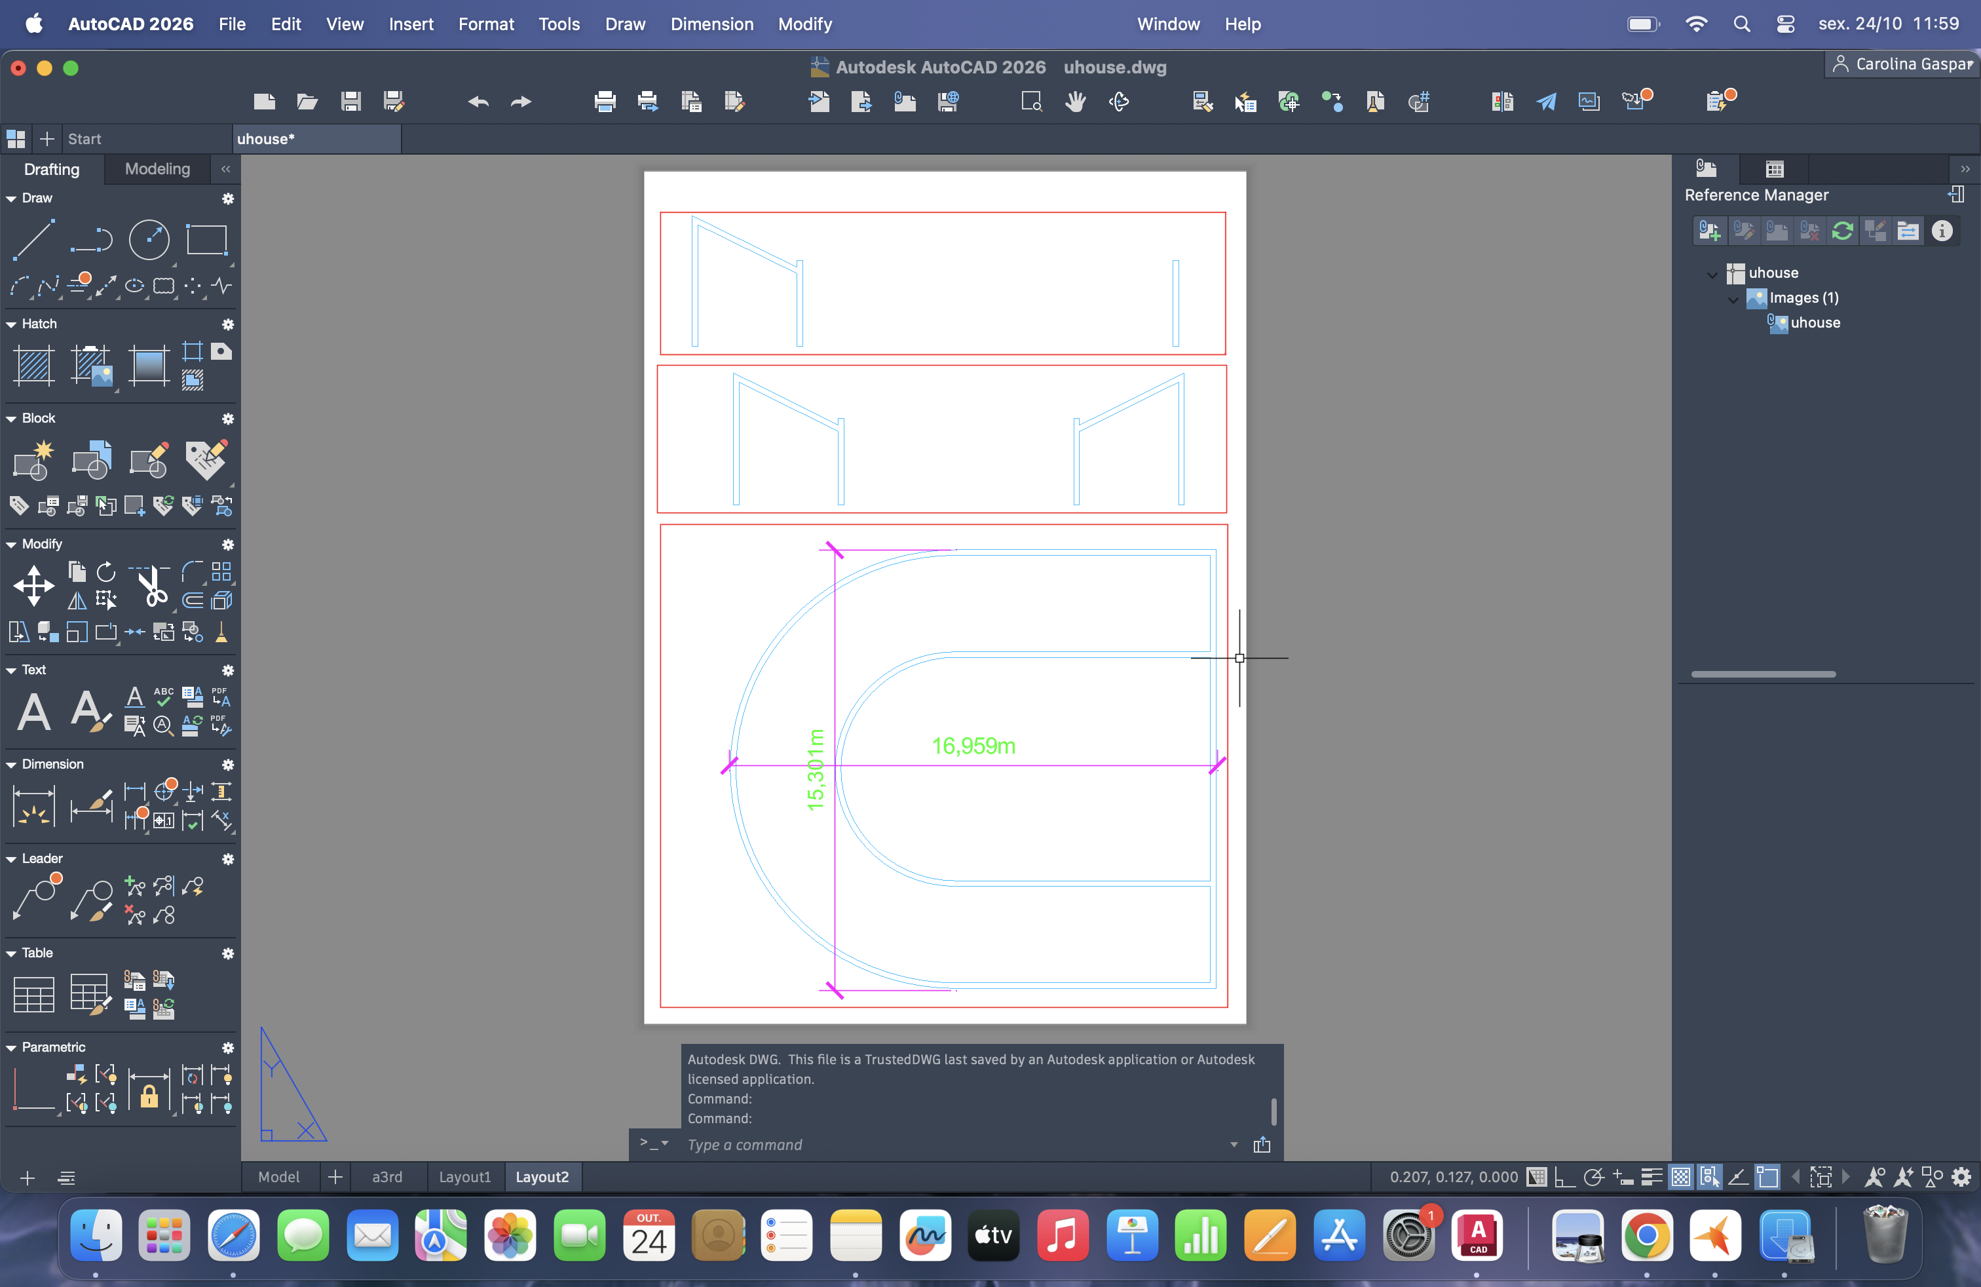Select the Circle drawing tool
The image size is (1981, 1287).
coord(149,240)
